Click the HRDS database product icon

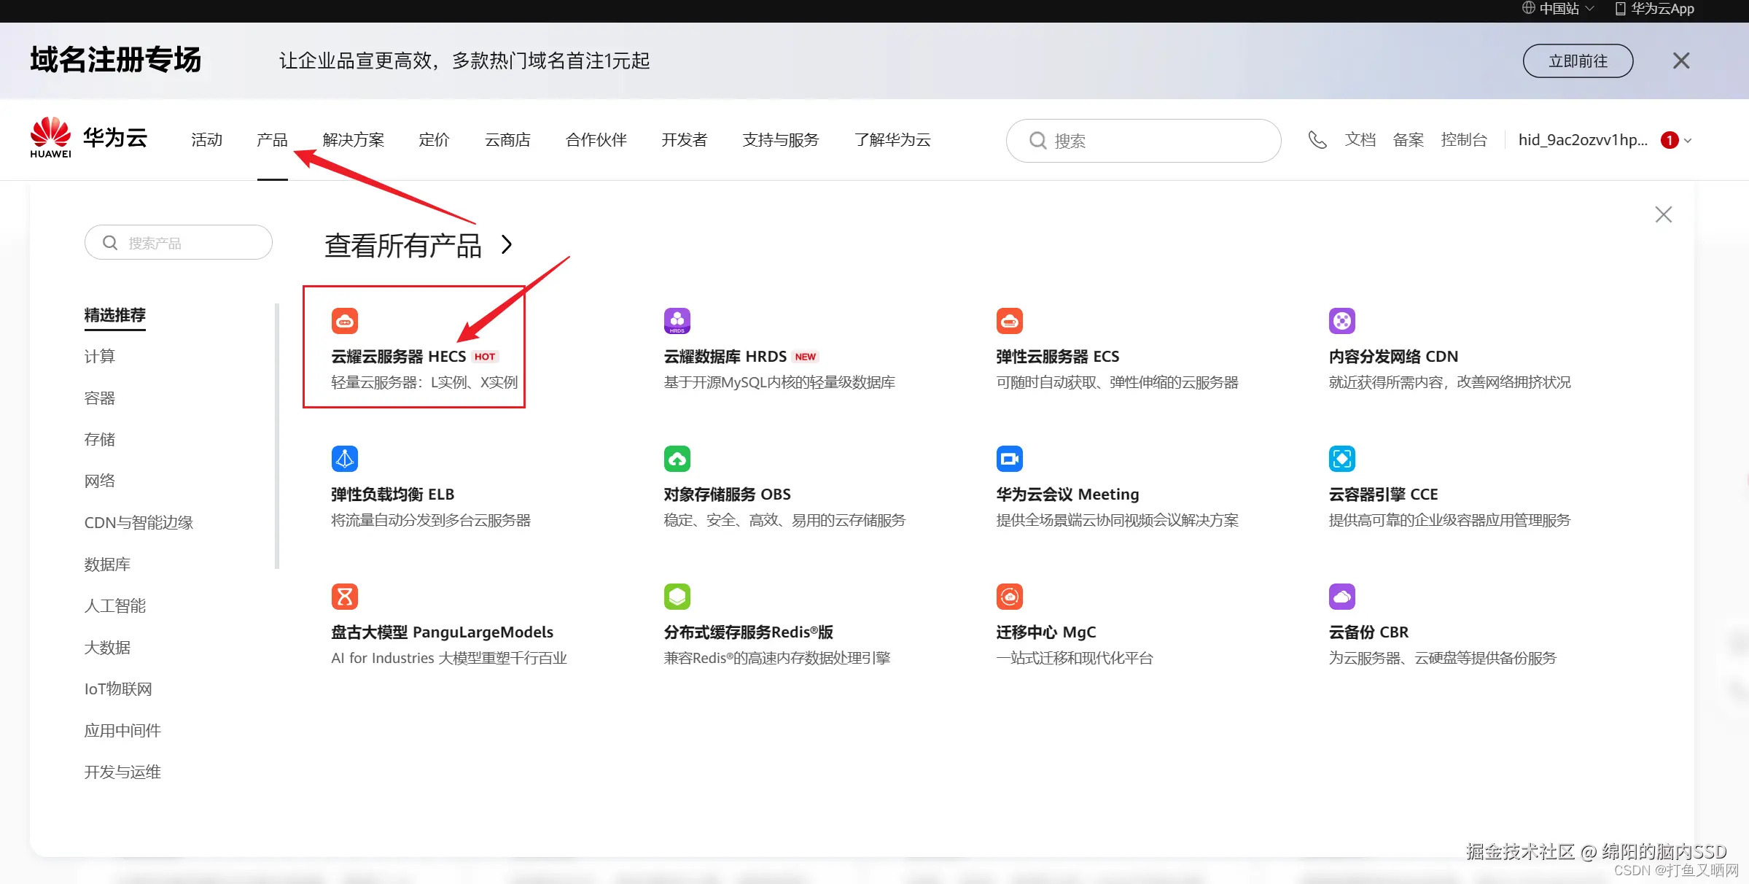[677, 321]
